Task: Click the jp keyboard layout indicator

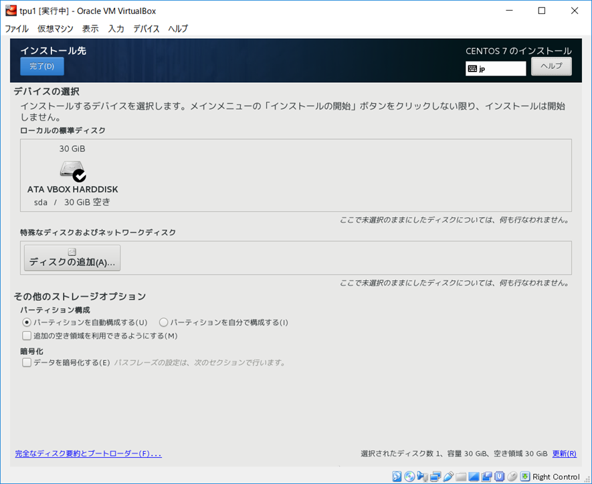Action: pos(495,69)
